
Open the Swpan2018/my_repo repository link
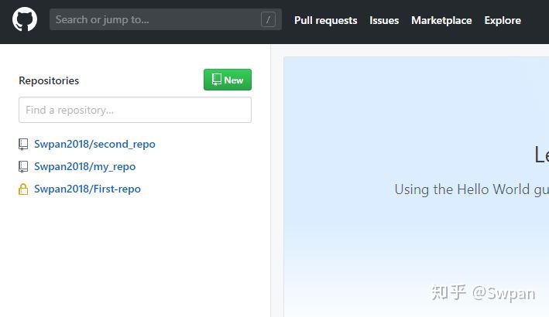pos(84,166)
